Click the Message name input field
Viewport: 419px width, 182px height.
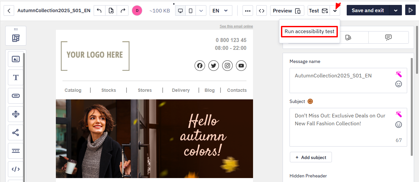pyautogui.click(x=348, y=80)
